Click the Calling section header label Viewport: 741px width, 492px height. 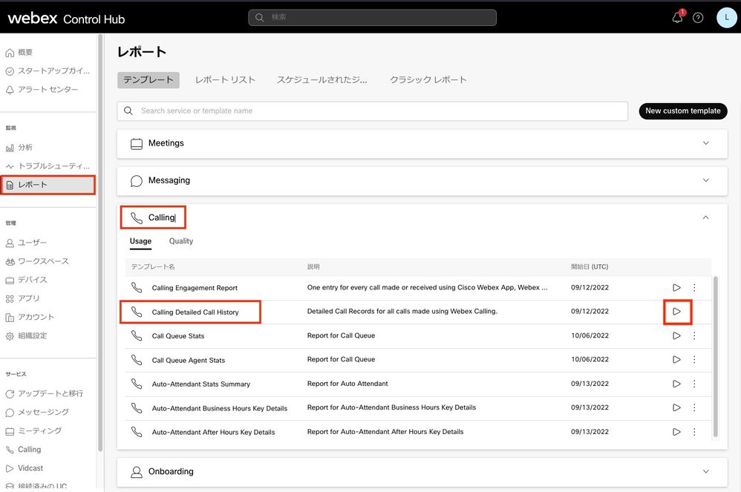(161, 217)
